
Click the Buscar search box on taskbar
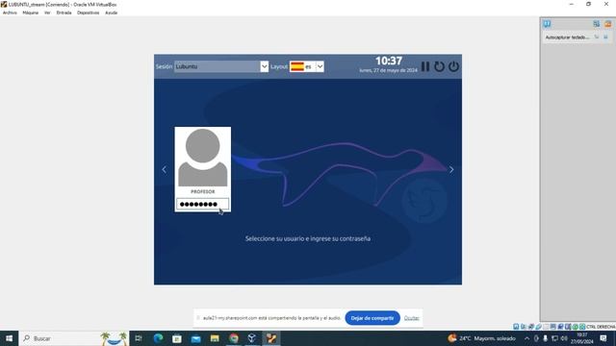pyautogui.click(x=74, y=338)
